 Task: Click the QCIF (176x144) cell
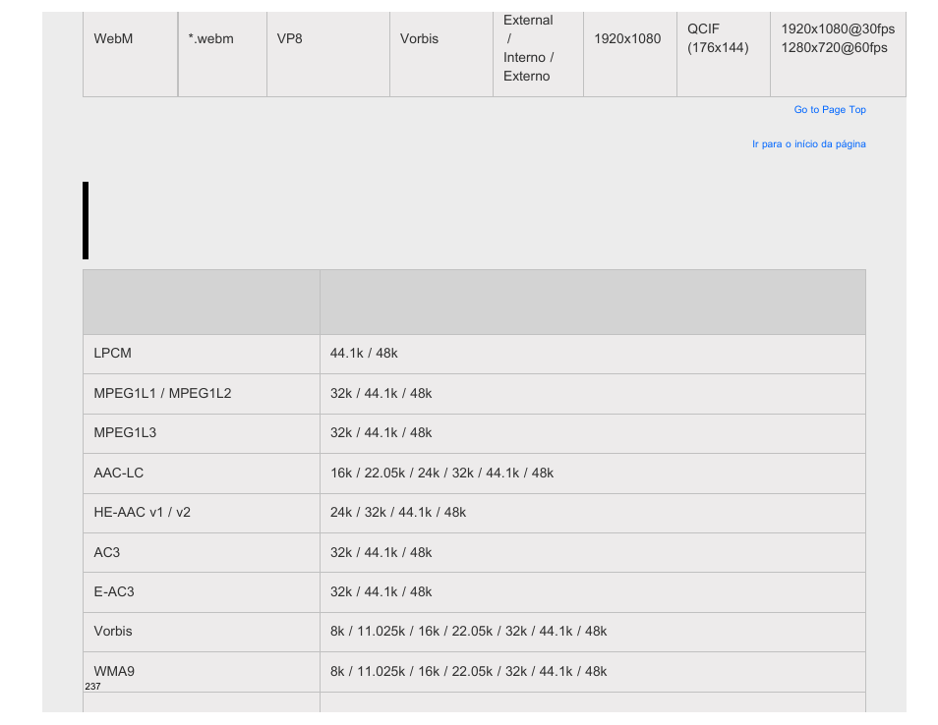(x=724, y=54)
